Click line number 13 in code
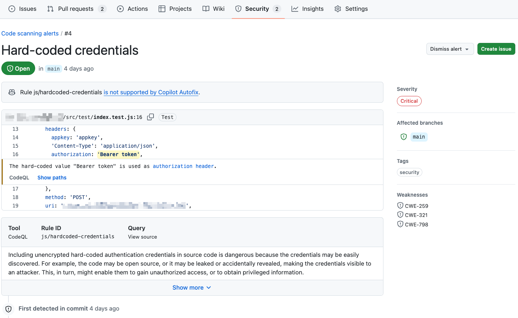The image size is (518, 318). tap(16, 129)
